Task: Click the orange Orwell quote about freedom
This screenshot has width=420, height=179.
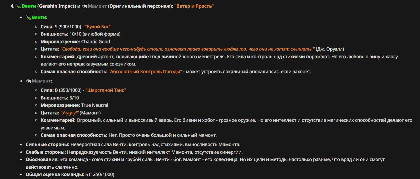Action: [187, 49]
